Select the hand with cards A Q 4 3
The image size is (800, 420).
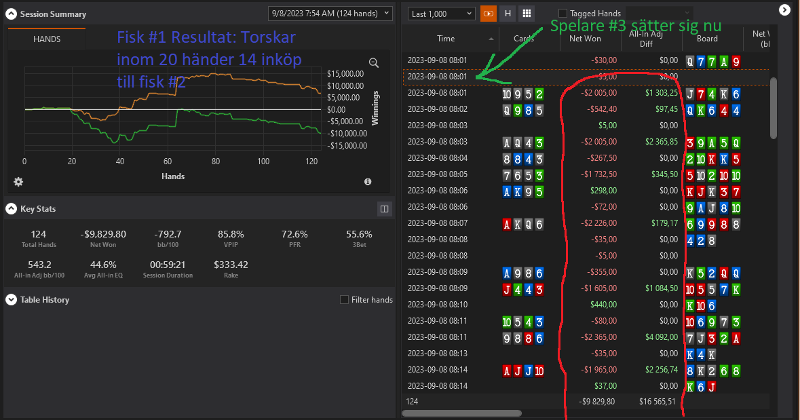point(586,142)
